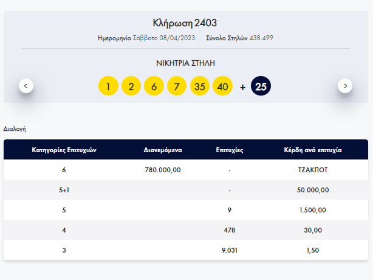Click the Επιτυχίες column header
373x280 pixels.
pyautogui.click(x=230, y=150)
